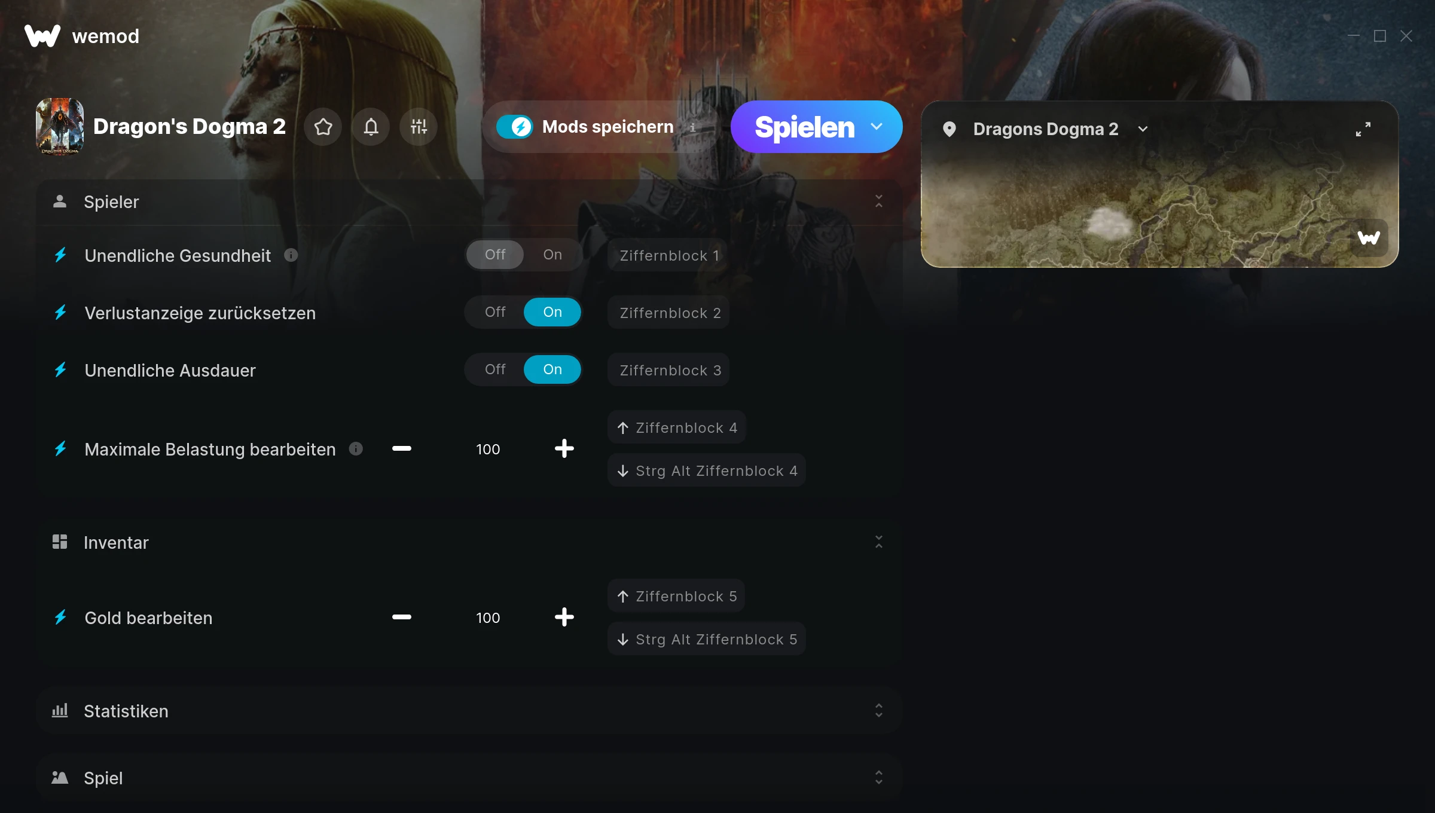
Task: Click the WeMod badge on map
Action: (1369, 238)
